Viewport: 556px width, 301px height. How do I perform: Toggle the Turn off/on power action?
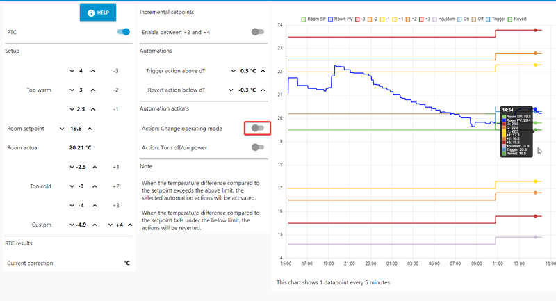click(x=258, y=147)
